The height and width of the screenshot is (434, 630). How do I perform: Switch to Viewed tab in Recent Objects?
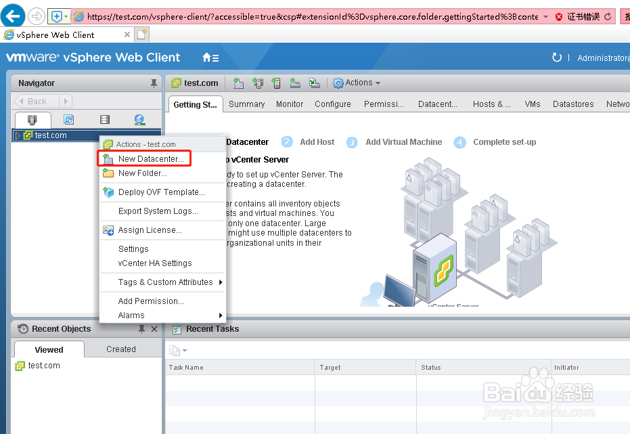click(x=49, y=349)
